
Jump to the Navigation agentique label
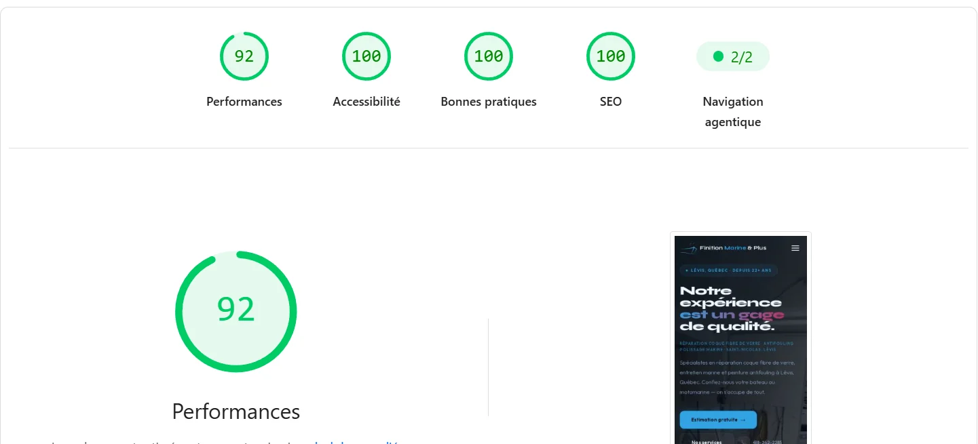click(x=733, y=112)
